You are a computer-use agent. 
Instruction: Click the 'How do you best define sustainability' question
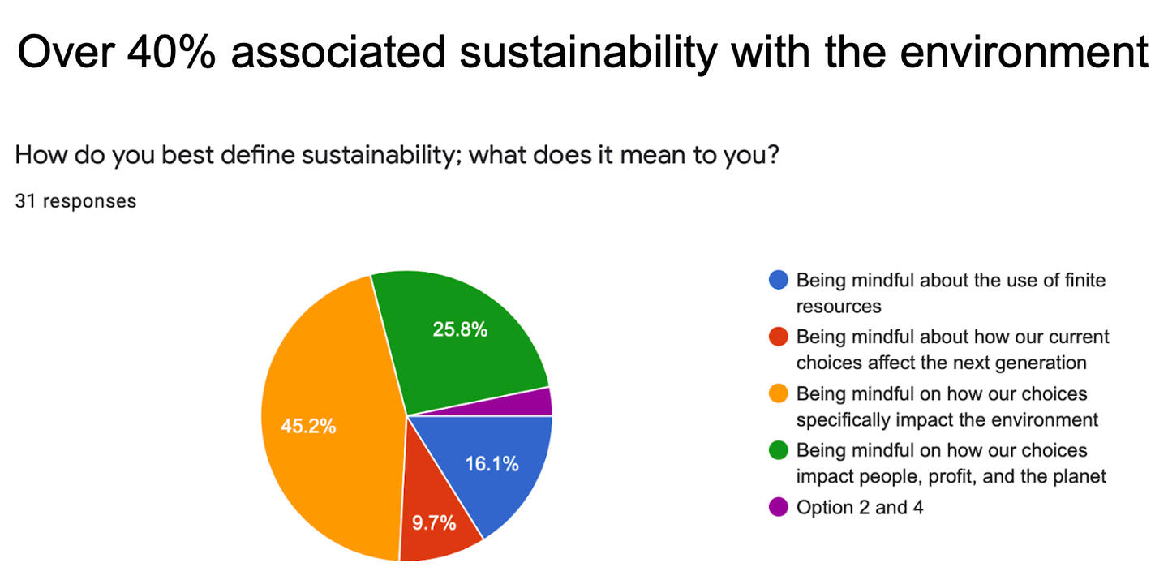(x=397, y=154)
